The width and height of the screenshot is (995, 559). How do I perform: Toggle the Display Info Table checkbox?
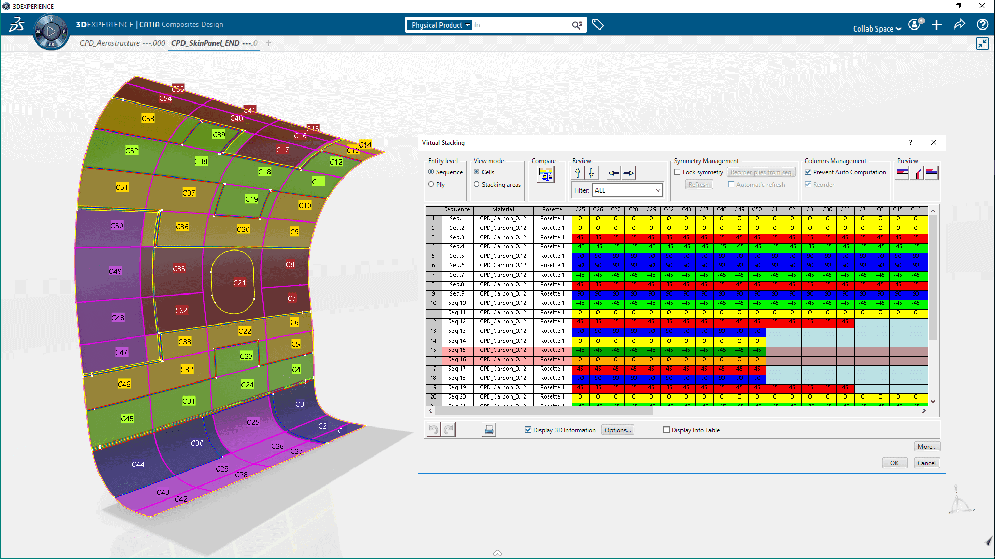pyautogui.click(x=666, y=429)
